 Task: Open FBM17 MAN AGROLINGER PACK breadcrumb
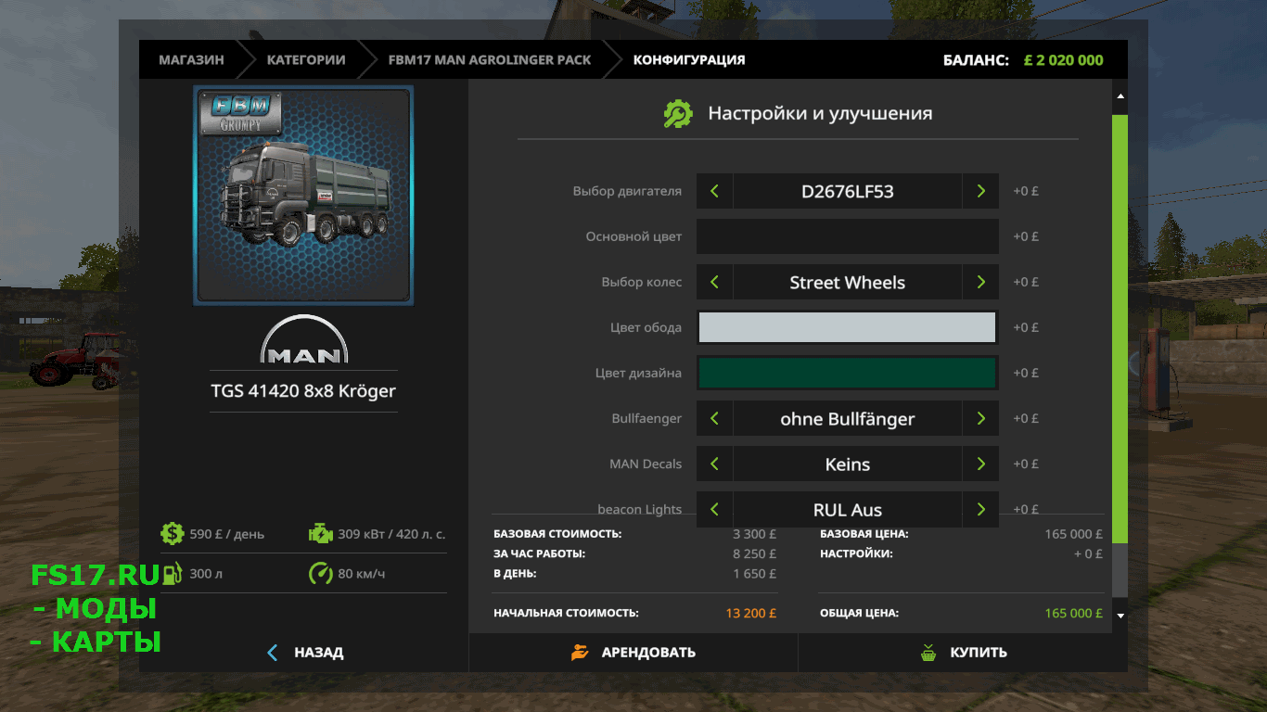click(x=490, y=59)
